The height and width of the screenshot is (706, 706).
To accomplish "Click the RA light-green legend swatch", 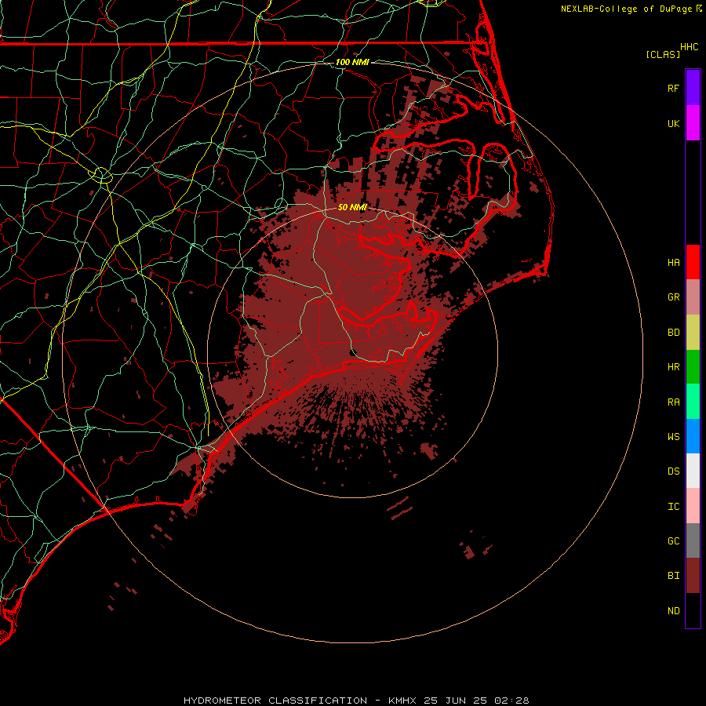I will tap(693, 402).
